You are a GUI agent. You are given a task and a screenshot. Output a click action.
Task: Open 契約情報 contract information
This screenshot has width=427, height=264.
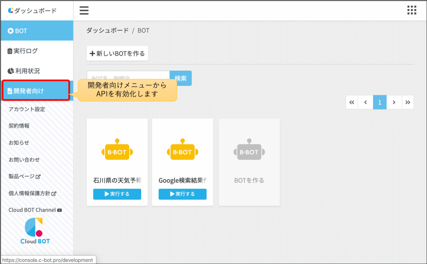click(19, 125)
